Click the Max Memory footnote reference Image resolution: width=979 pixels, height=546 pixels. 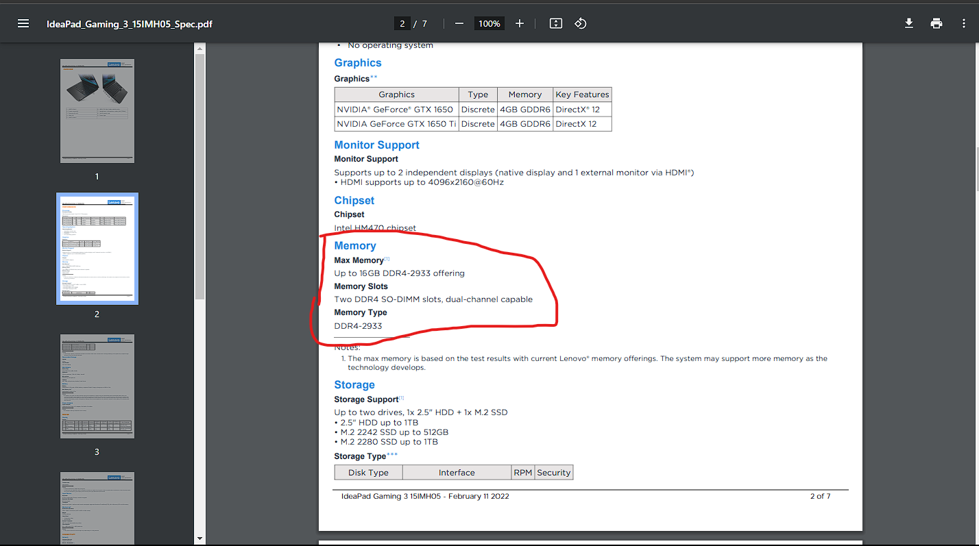(x=387, y=258)
